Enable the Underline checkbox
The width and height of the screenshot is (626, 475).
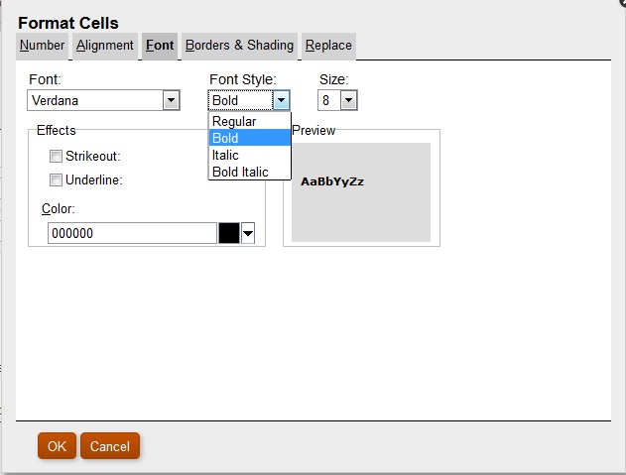(56, 179)
